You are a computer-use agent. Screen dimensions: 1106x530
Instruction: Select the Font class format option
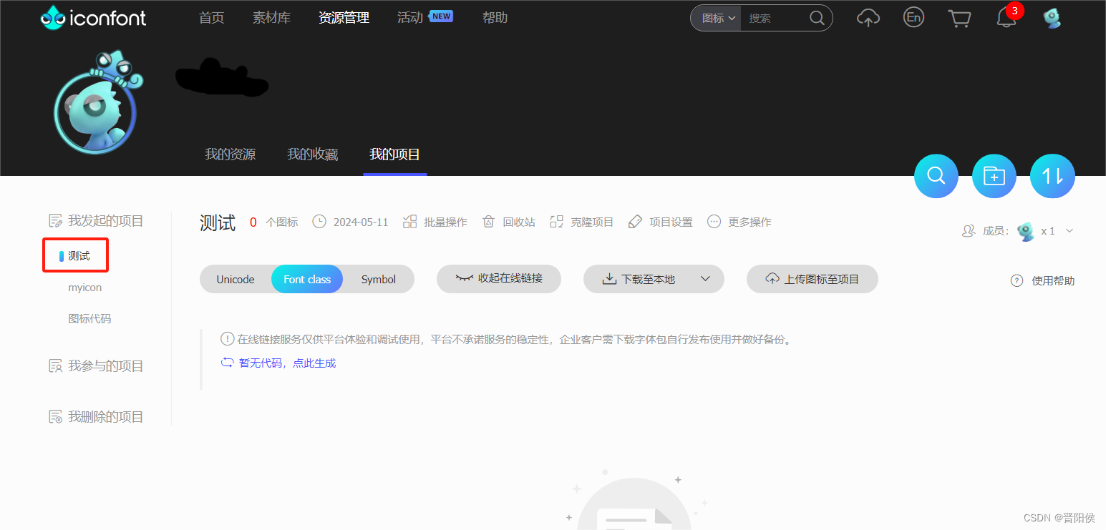[x=307, y=279]
